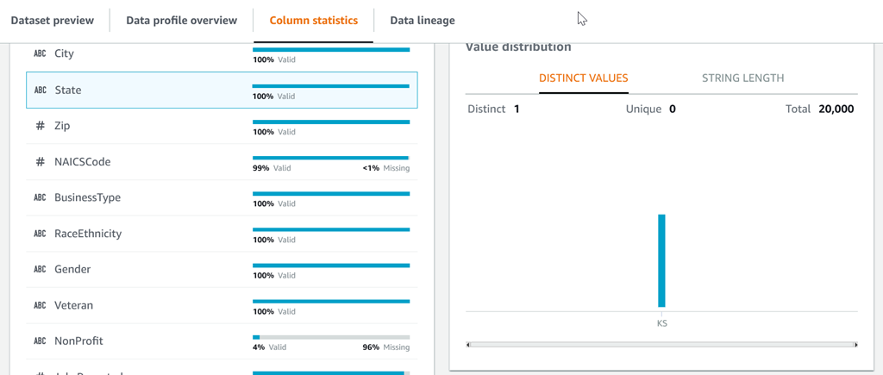Screen dimensions: 883x375
Task: Click the NAICSCode validity progress bar
Action: (x=330, y=158)
